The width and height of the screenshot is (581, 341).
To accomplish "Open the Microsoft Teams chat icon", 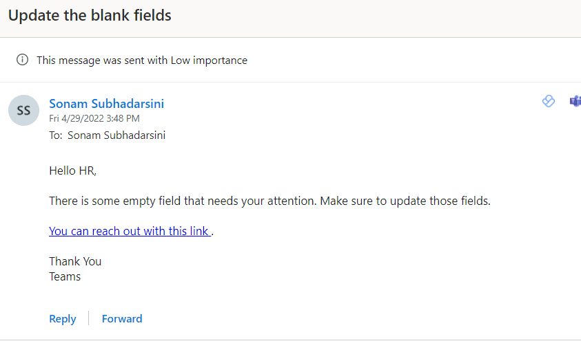I will click(x=575, y=101).
